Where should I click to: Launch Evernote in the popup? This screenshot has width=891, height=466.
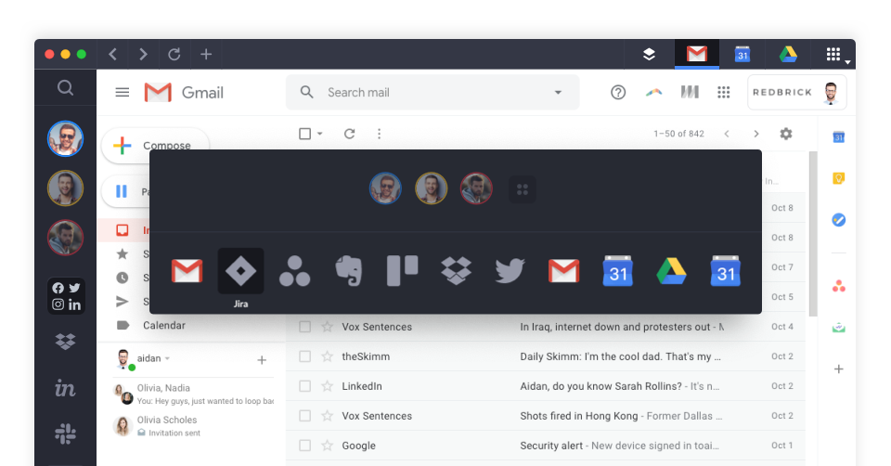point(348,270)
